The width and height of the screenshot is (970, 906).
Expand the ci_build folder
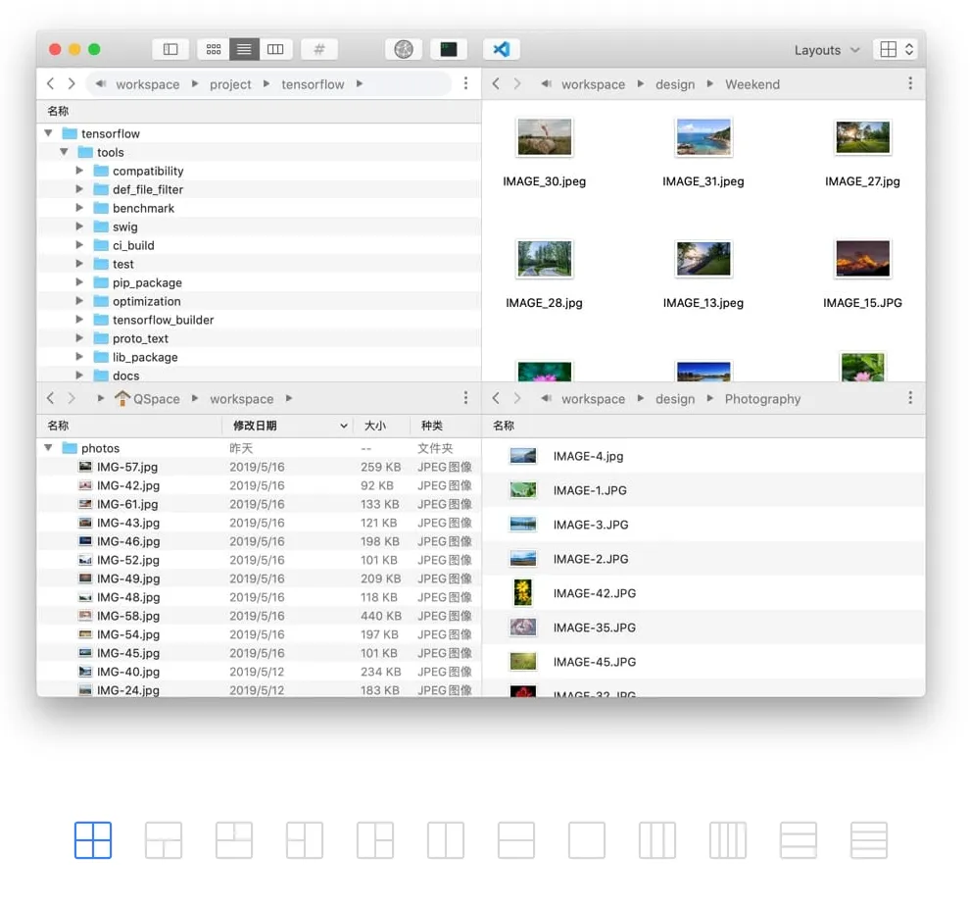point(79,244)
